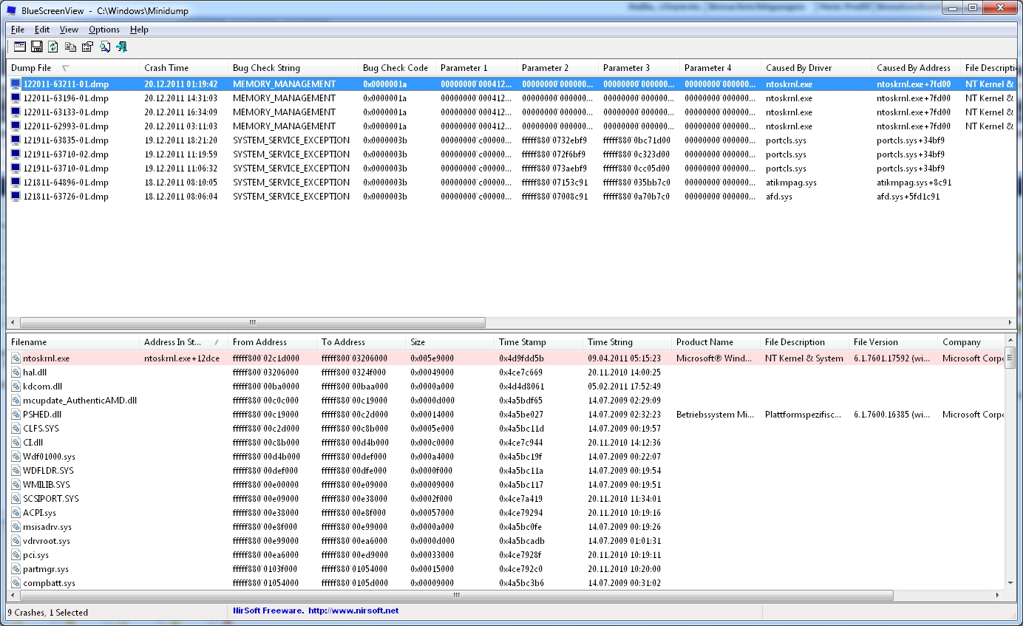The height and width of the screenshot is (626, 1023).
Task: Click the Exit door toolbar icon
Action: 122,47
